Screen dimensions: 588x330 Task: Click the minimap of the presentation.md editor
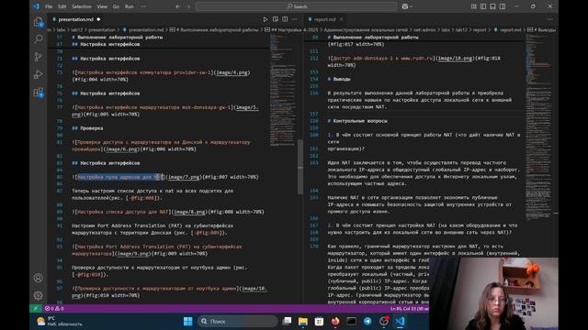point(283,90)
